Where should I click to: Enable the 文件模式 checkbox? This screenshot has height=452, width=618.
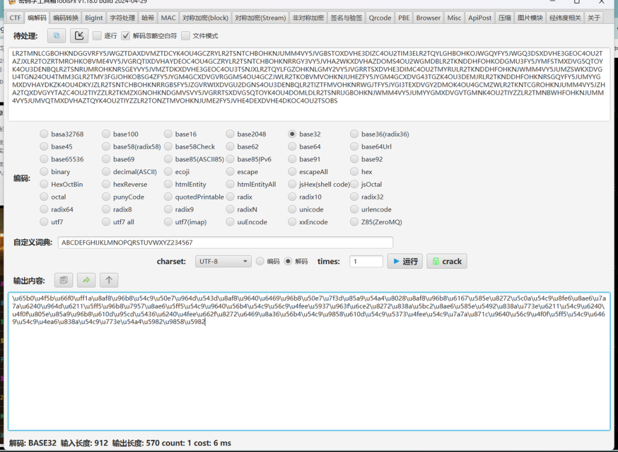coord(185,36)
